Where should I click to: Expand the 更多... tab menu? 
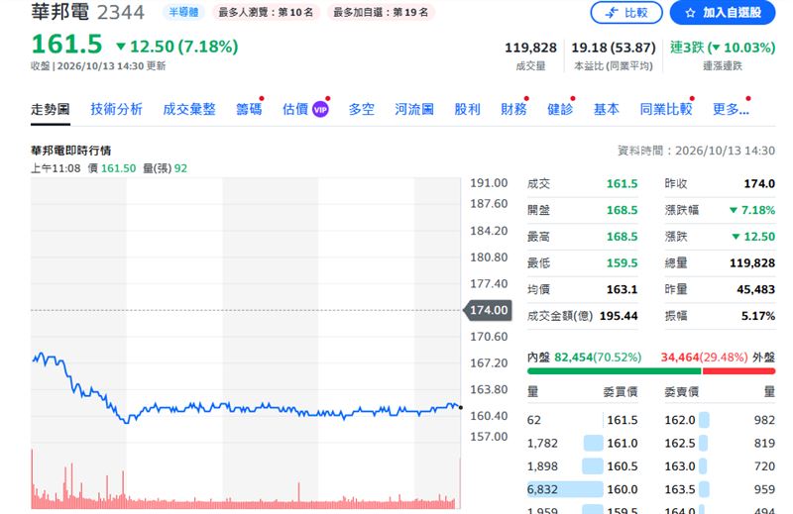[731, 109]
